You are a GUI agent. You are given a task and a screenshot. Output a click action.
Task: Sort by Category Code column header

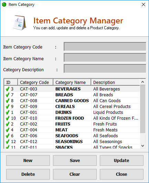35,83
